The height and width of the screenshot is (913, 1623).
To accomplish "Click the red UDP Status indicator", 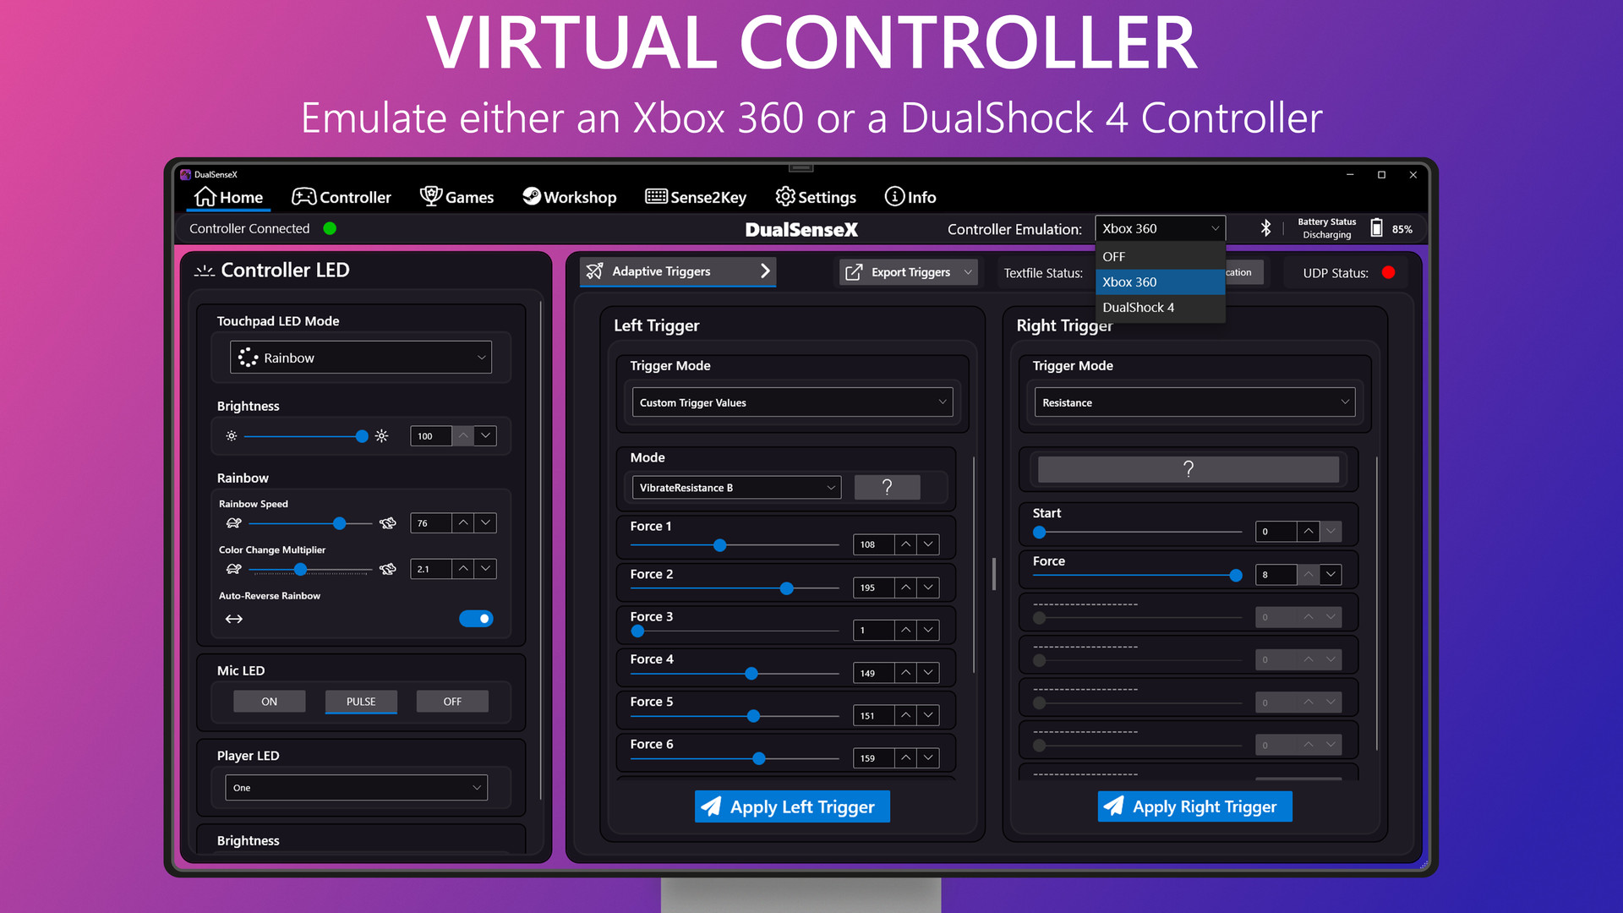I will [x=1388, y=272].
